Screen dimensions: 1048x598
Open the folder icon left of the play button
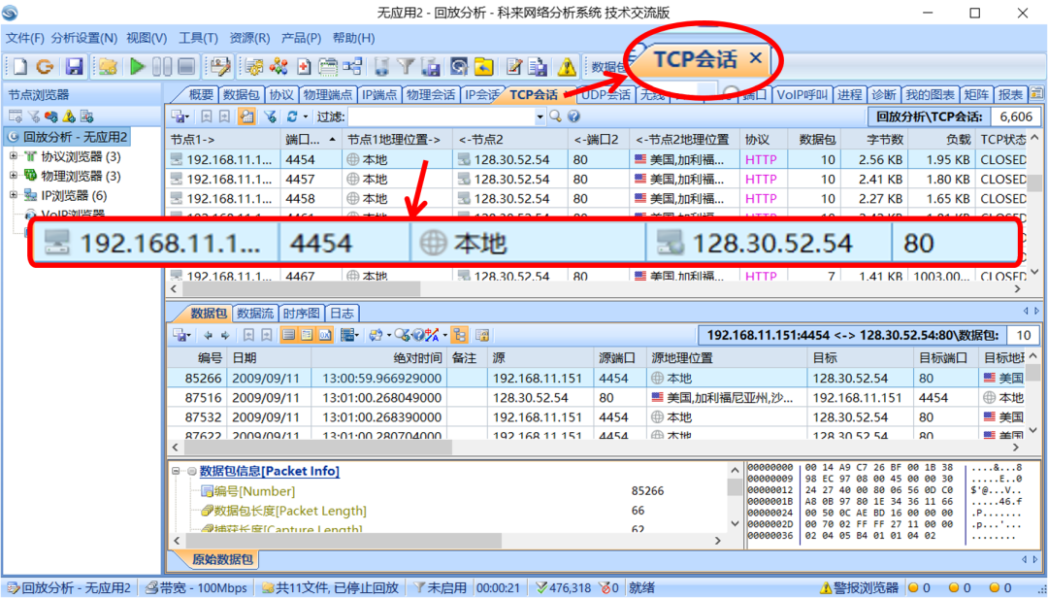109,66
